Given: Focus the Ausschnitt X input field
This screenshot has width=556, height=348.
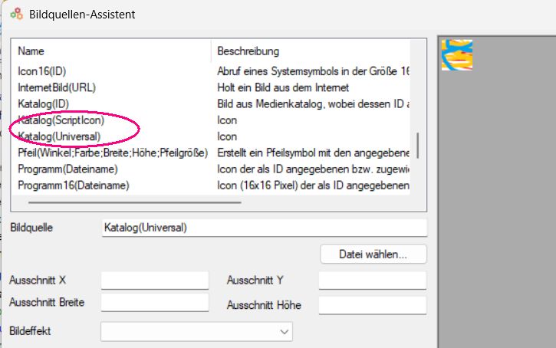Looking at the screenshot, I should (154, 281).
